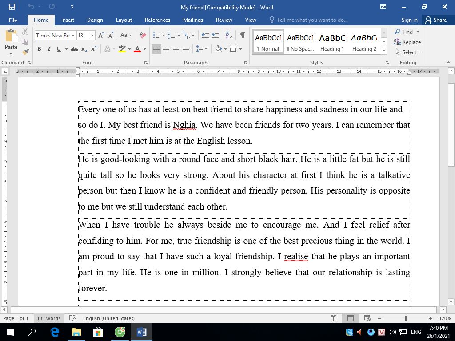Viewport: 455px width, 341px height.
Task: Open Microsoft Store from the taskbar
Action: tap(98, 332)
